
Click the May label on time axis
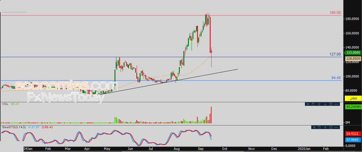tap(107, 149)
